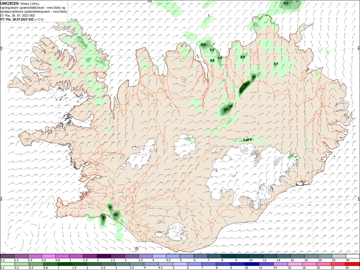Pick the darkest green 1 swatch in rain scale

tap(65, 264)
